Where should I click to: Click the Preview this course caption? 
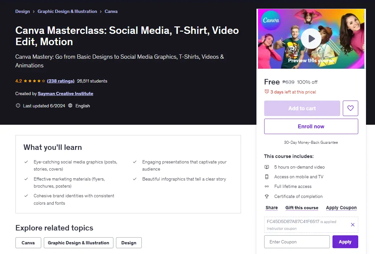[311, 61]
